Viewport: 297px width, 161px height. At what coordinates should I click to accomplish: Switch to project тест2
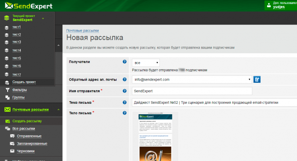(x=17, y=34)
